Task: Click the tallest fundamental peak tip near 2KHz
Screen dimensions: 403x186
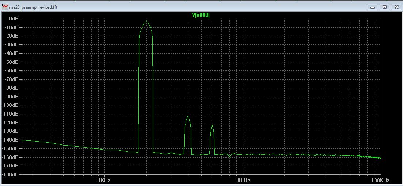Action: coord(146,21)
